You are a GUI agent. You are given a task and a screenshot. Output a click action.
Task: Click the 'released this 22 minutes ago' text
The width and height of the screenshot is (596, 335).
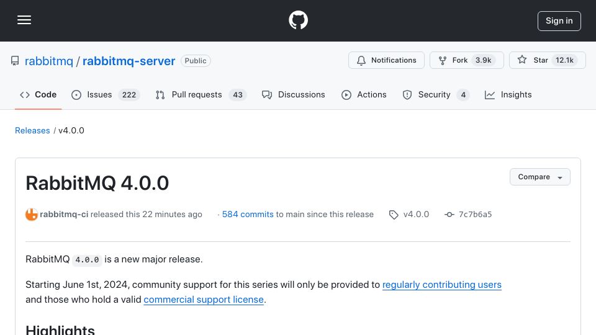[x=147, y=214]
